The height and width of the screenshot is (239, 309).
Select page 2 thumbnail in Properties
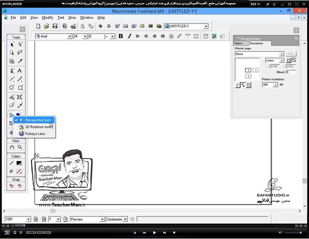(255, 70)
